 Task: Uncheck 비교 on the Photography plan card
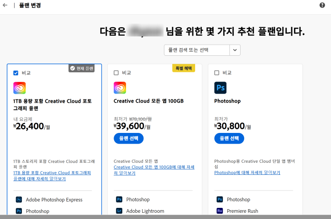(x=16, y=73)
